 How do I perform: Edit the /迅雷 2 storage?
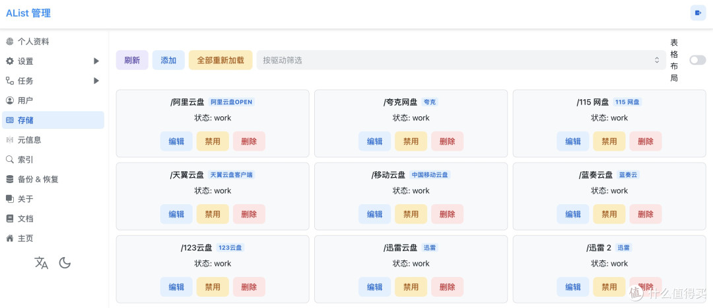pyautogui.click(x=573, y=287)
